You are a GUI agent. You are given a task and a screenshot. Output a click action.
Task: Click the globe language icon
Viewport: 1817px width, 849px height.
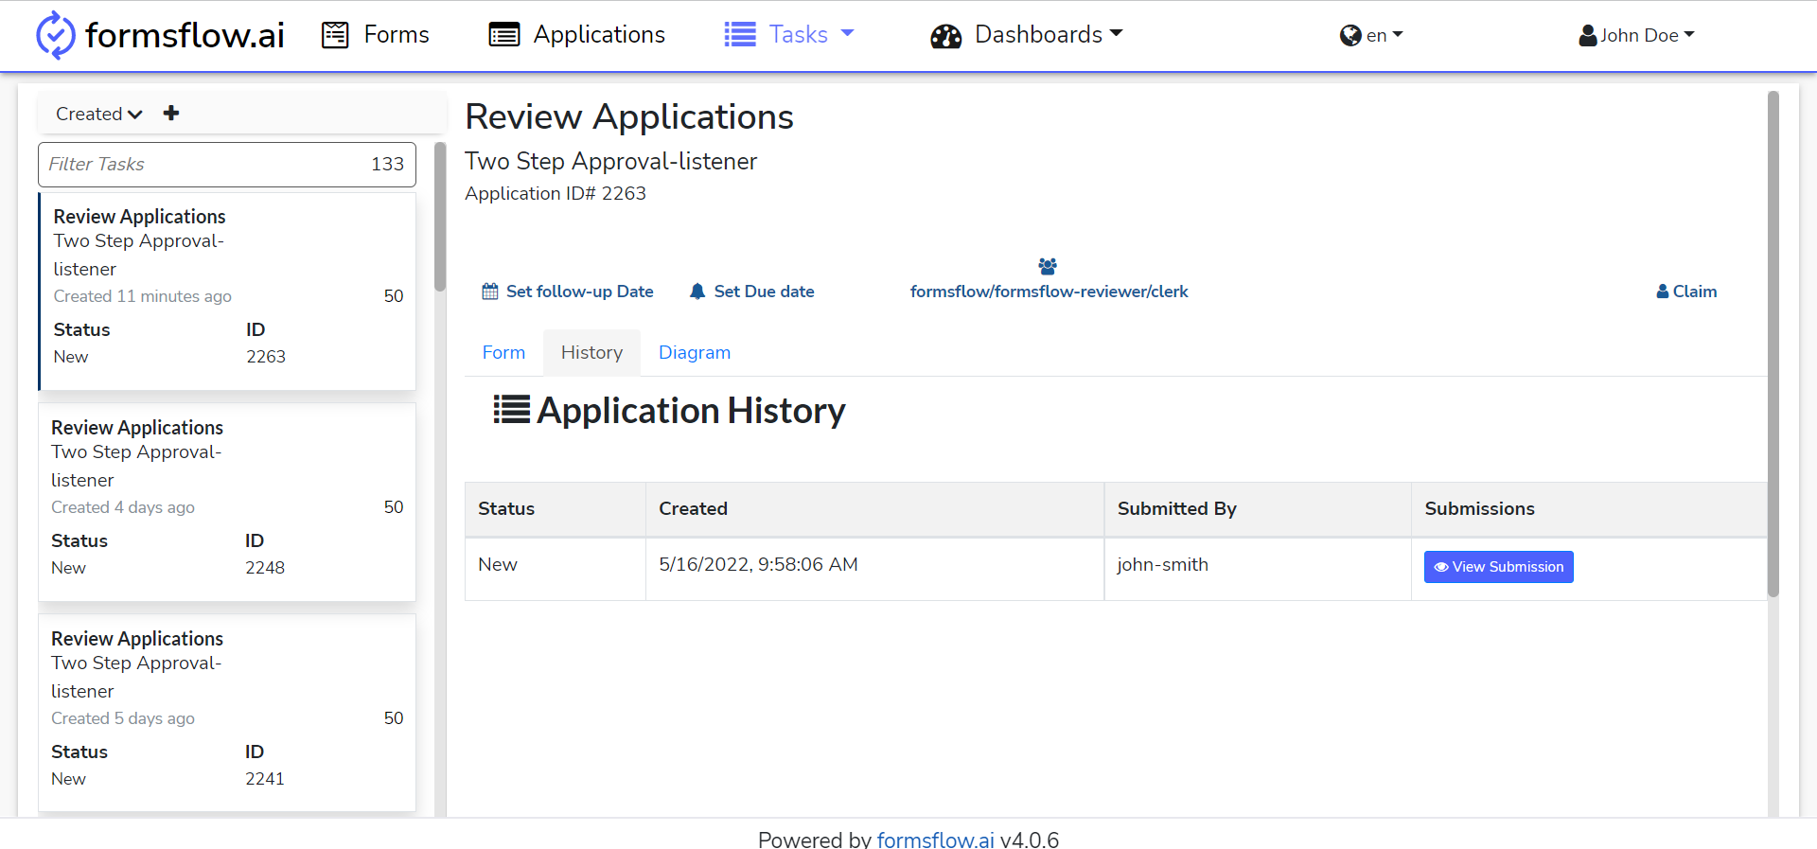point(1350,36)
